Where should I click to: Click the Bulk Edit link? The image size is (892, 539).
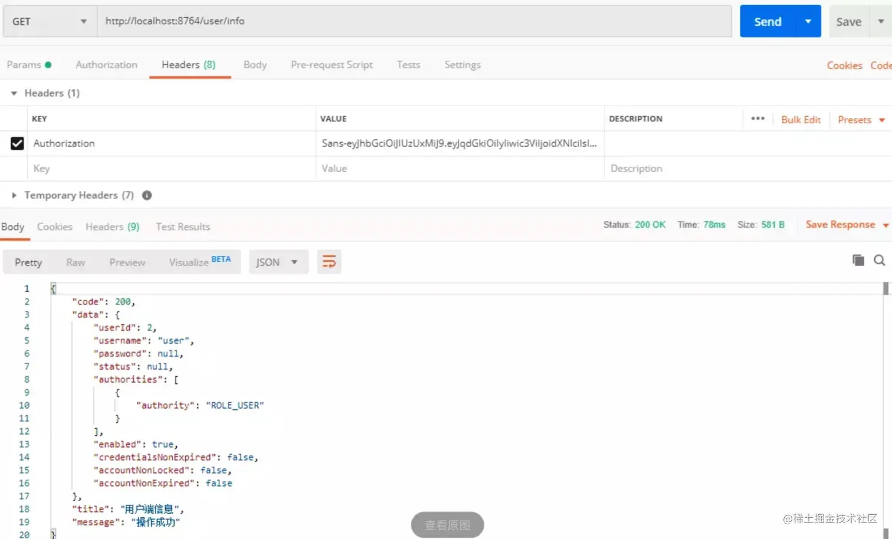tap(801, 120)
